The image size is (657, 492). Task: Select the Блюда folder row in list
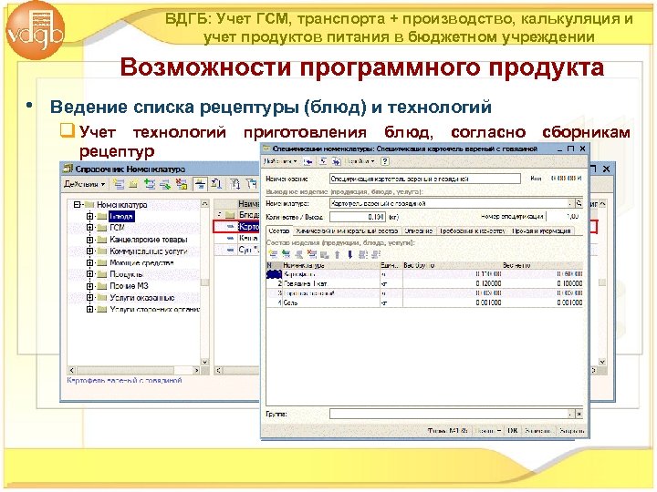[x=236, y=215]
